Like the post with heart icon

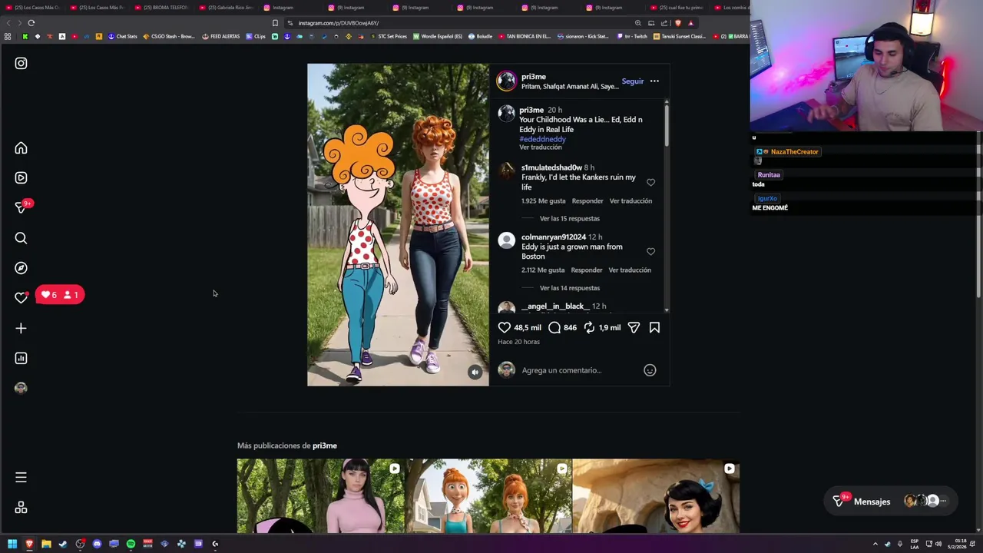pyautogui.click(x=505, y=328)
